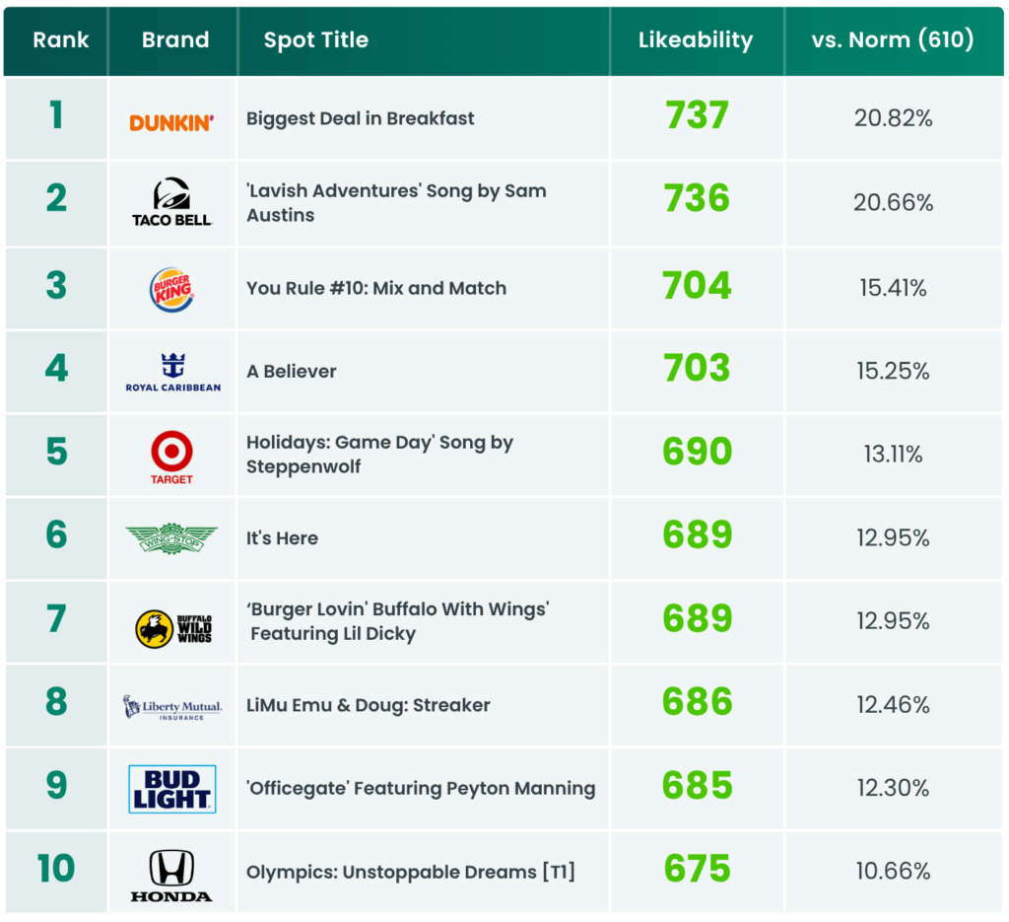Click the 10.66% norm value
Image resolution: width=1009 pixels, height=922 pixels.
pos(893,871)
